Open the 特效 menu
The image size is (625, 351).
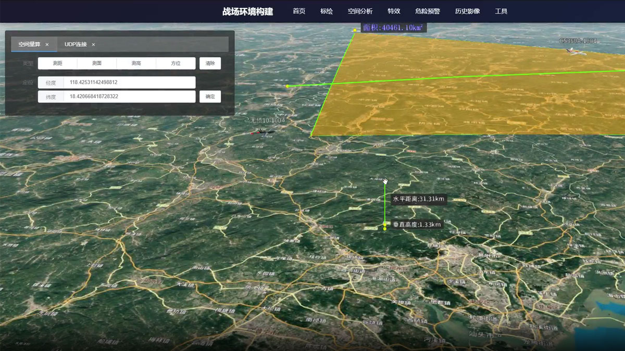pyautogui.click(x=394, y=11)
